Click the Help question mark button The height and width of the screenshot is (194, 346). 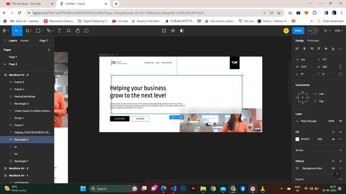337,174
